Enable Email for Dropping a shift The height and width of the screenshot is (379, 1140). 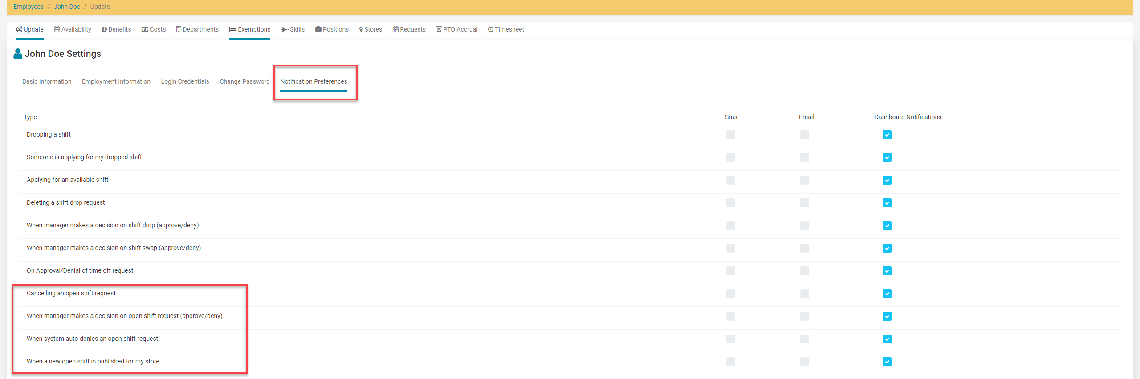coord(805,135)
